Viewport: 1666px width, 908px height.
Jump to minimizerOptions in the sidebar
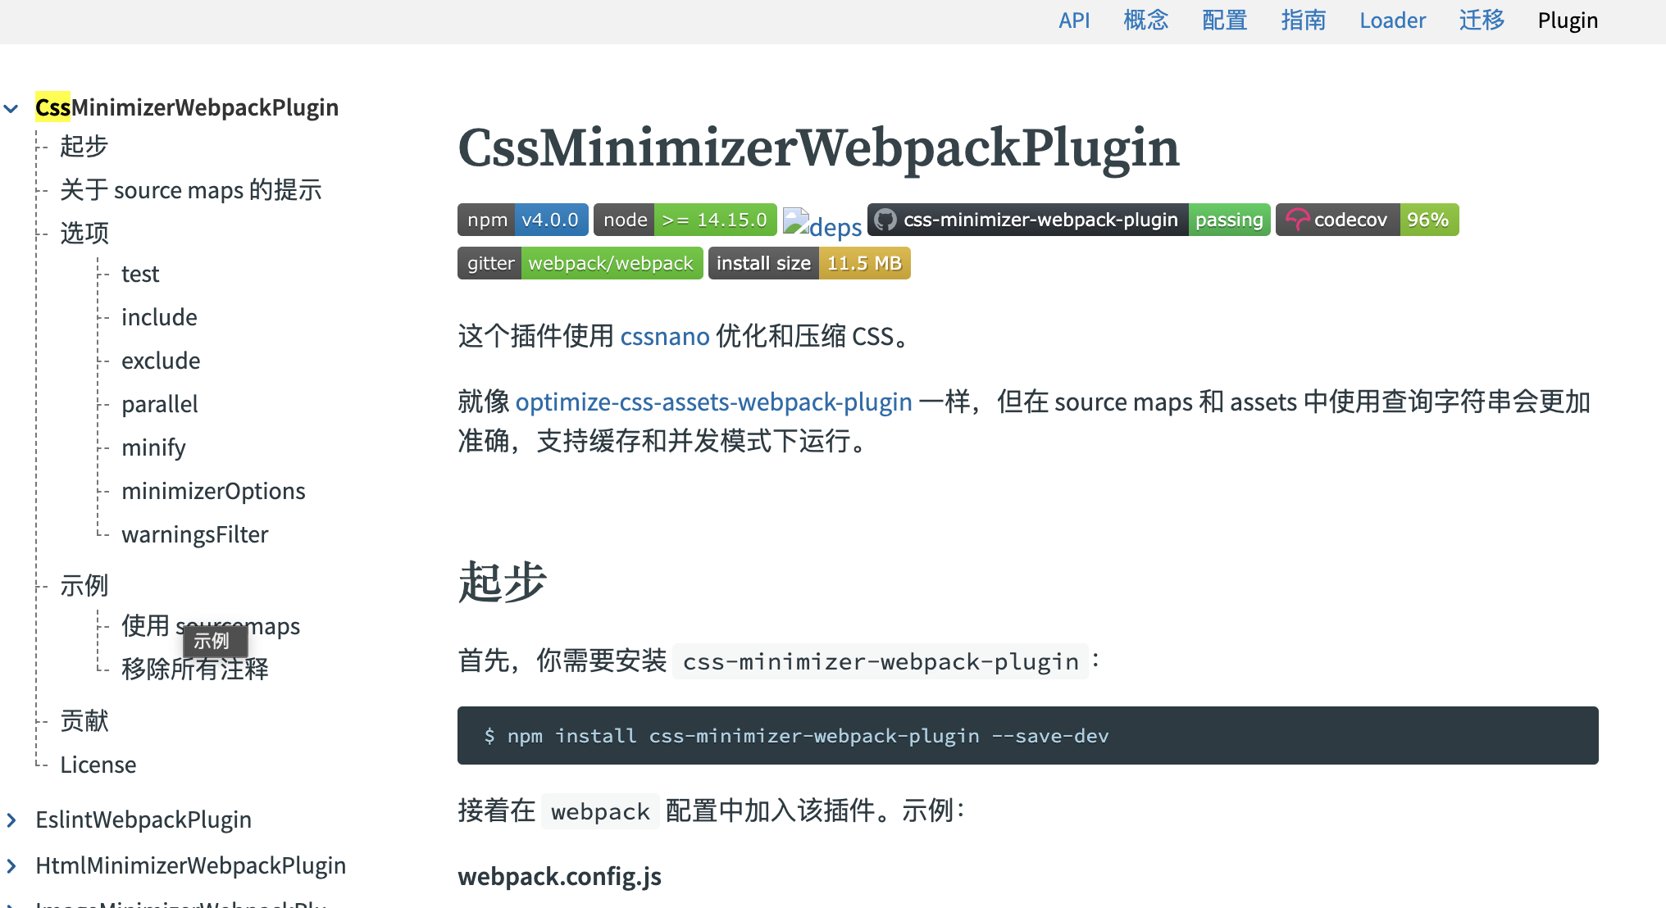point(213,491)
